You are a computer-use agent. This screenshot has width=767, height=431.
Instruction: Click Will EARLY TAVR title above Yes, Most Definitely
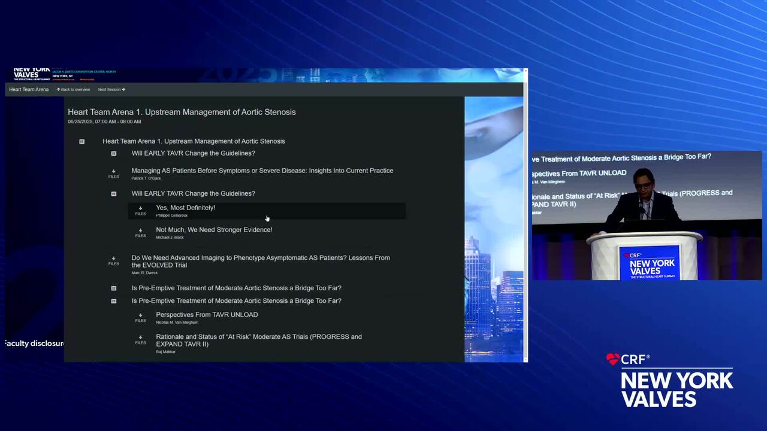click(193, 193)
